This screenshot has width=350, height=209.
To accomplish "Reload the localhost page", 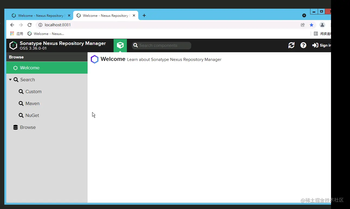I will tap(30, 25).
